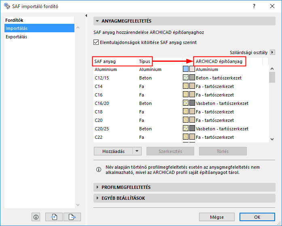282x226 pixels.
Task: Open the Hozzáadás dropdown arrow
Action: point(137,151)
